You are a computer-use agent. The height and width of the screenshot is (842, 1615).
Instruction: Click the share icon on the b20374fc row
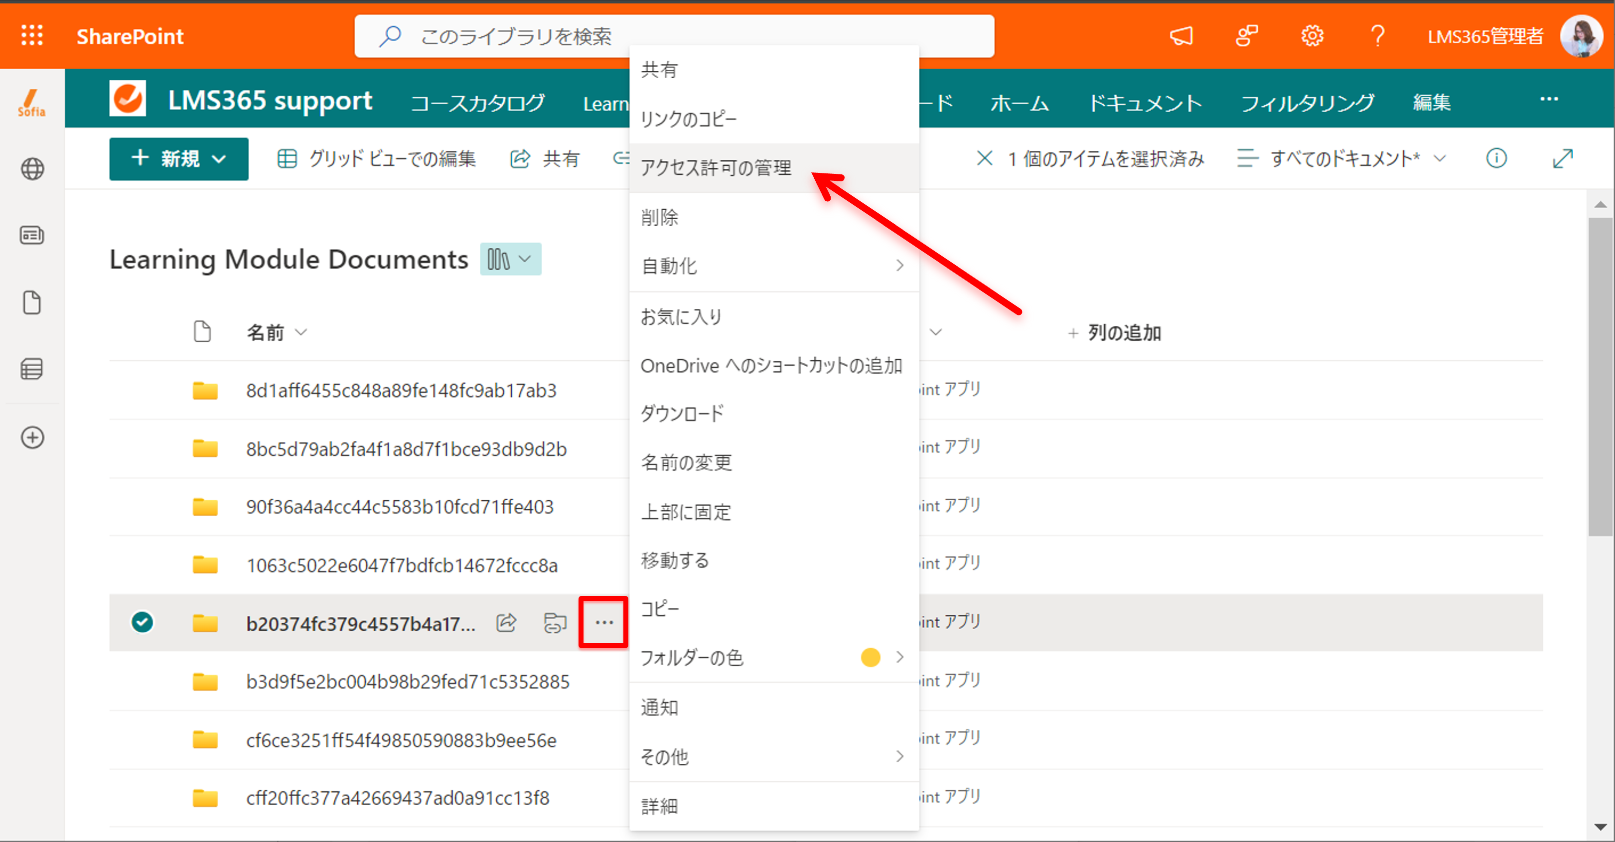[x=506, y=623]
